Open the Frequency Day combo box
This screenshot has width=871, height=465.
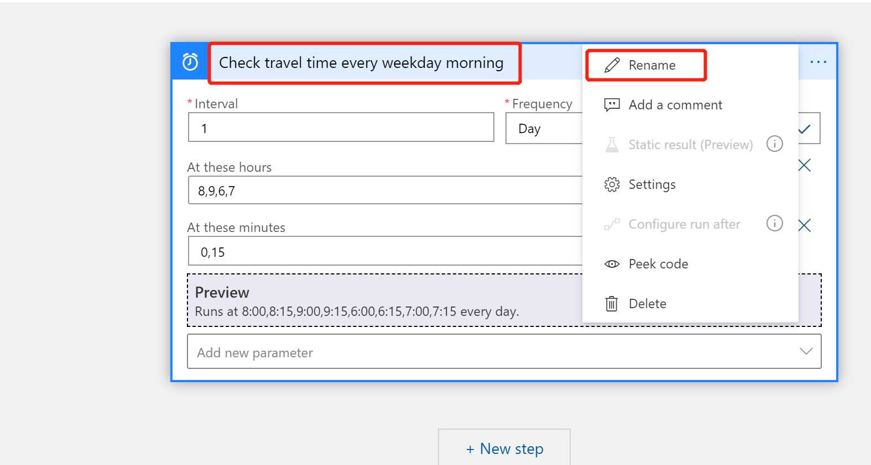click(x=663, y=129)
